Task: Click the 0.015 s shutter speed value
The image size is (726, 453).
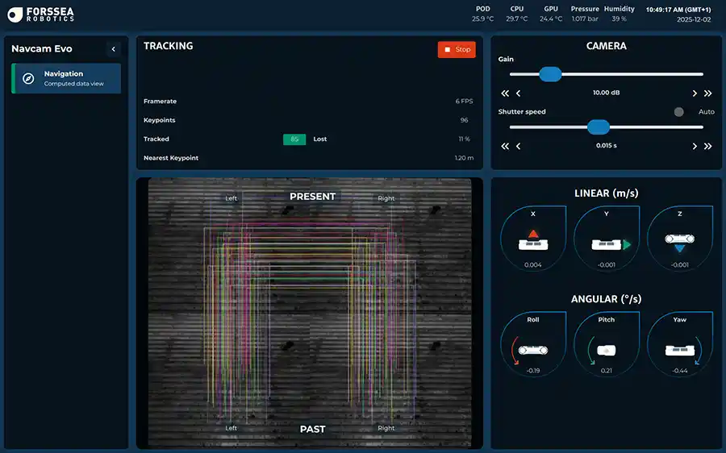Action: pos(606,145)
